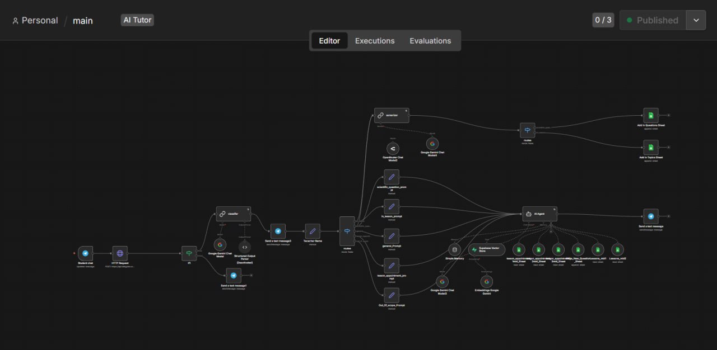Screen dimensions: 717x350
Task: Open the Out_Of_scope_Prompt edit node
Action: pyautogui.click(x=392, y=295)
